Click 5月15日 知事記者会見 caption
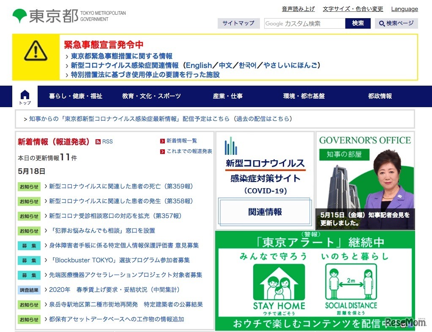Image resolution: width=432 pixels, height=332 pixels. [365, 219]
